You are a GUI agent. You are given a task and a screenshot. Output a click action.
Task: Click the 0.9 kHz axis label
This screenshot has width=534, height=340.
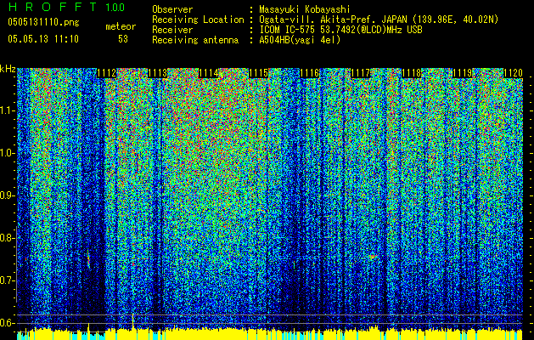click(x=8, y=195)
